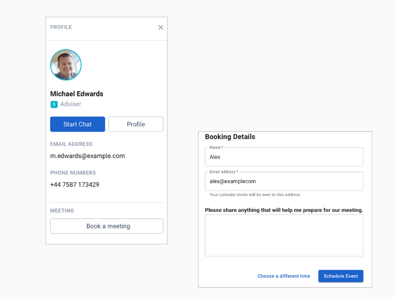Click the calendar invite helper text

(255, 195)
